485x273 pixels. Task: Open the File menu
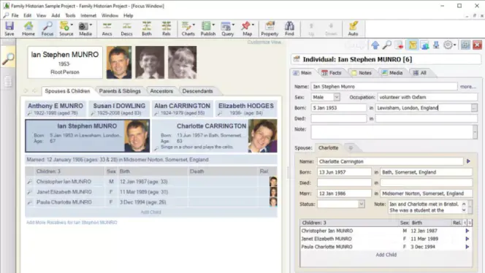pos(15,15)
